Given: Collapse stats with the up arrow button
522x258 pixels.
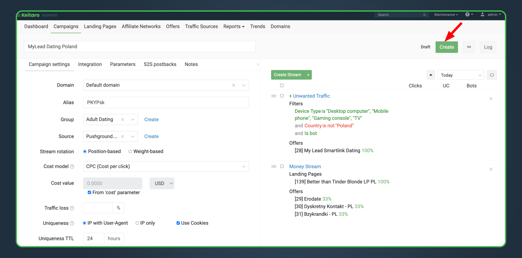Looking at the screenshot, I should point(431,75).
